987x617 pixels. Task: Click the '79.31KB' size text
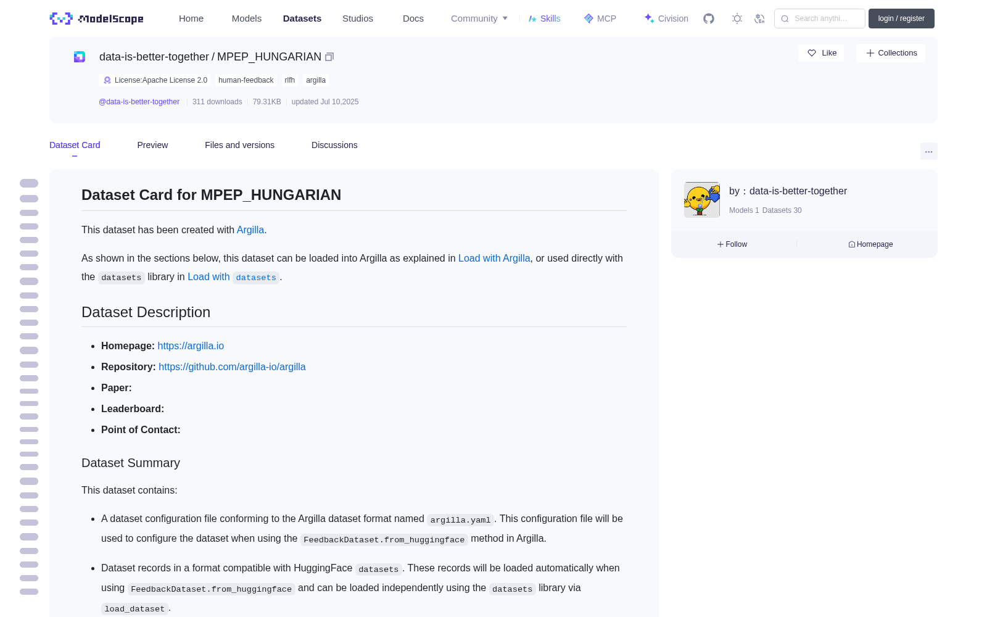click(x=267, y=102)
